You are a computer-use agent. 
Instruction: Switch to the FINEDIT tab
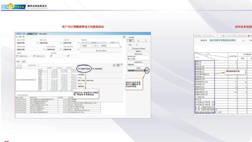[43, 34]
